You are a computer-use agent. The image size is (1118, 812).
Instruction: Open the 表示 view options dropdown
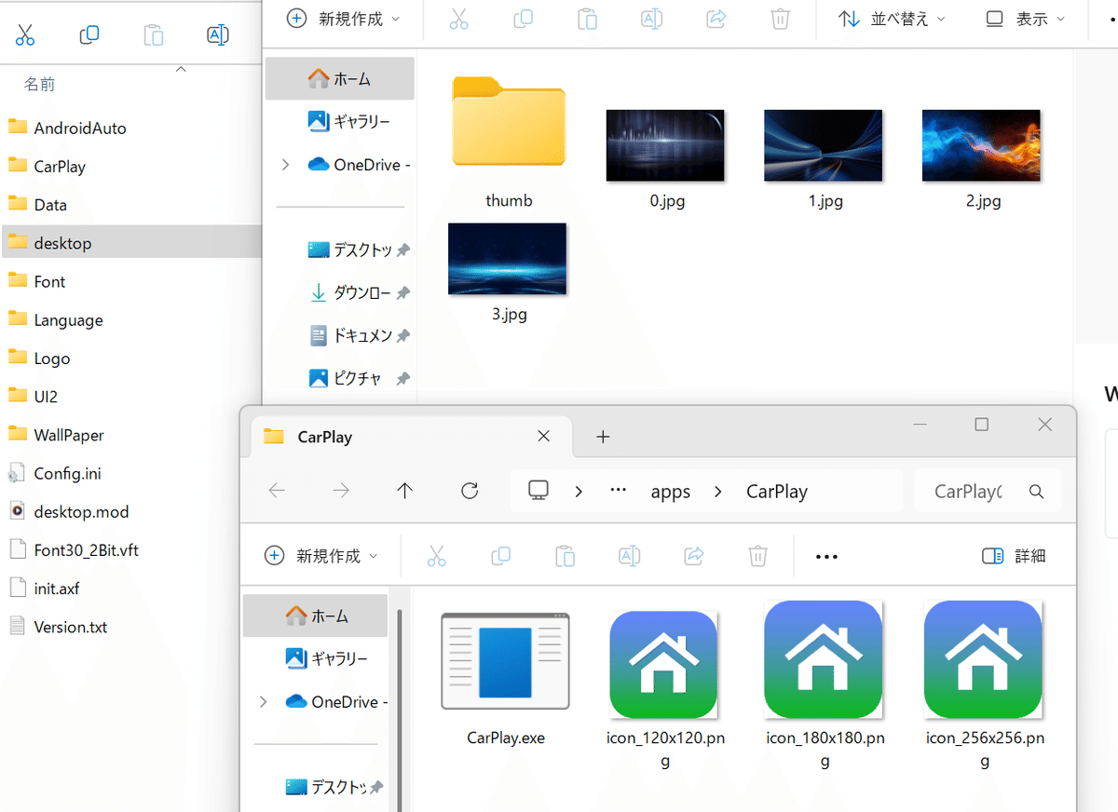point(1023,19)
